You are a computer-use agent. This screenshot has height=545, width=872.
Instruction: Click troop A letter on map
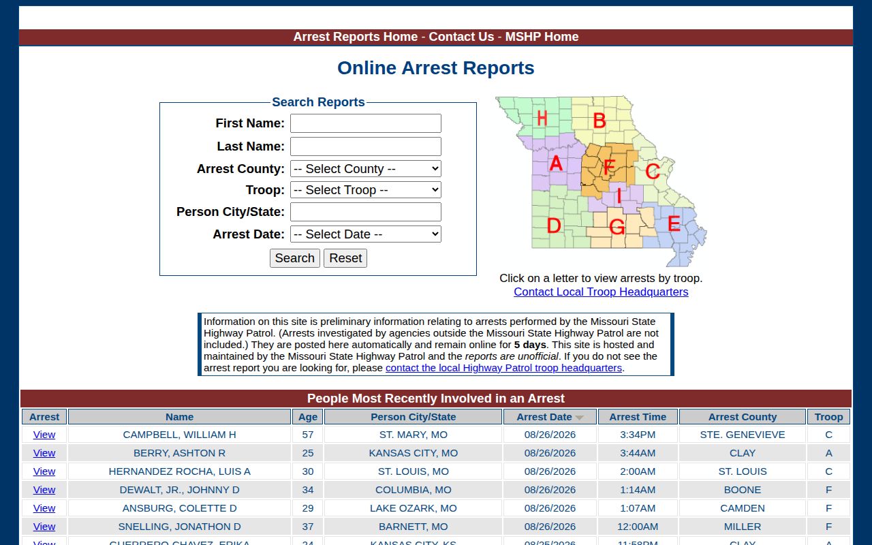[556, 163]
